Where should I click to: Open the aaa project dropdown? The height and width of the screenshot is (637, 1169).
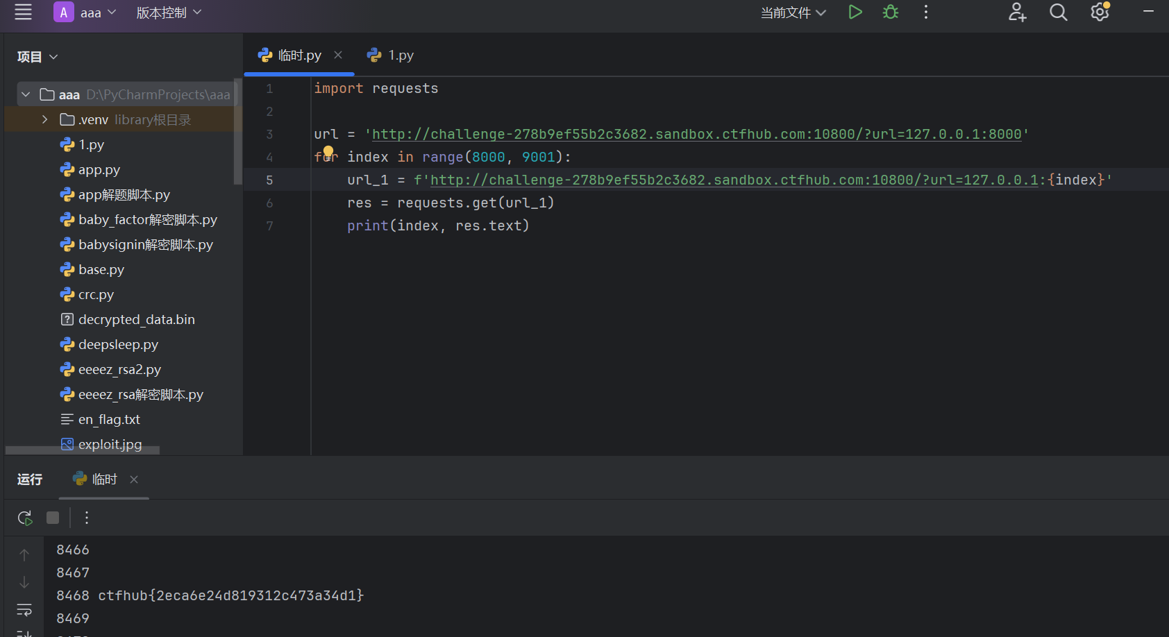coord(85,12)
